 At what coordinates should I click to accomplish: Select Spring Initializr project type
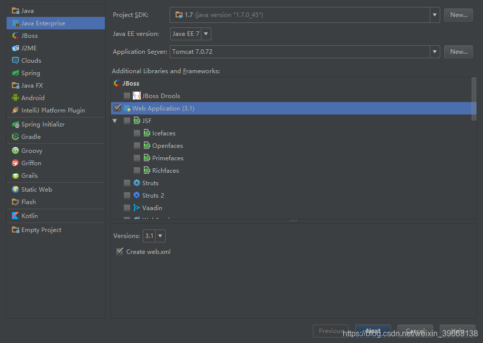click(56, 124)
